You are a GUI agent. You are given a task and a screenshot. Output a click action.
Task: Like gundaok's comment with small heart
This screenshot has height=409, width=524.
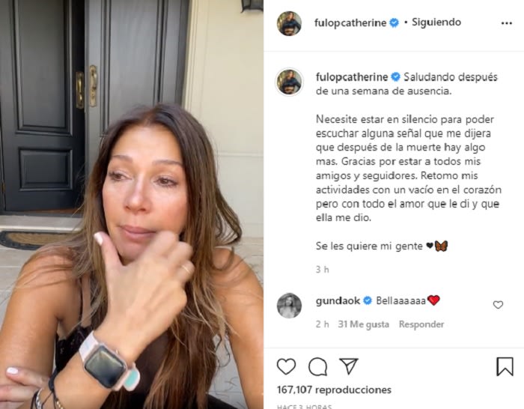(498, 305)
